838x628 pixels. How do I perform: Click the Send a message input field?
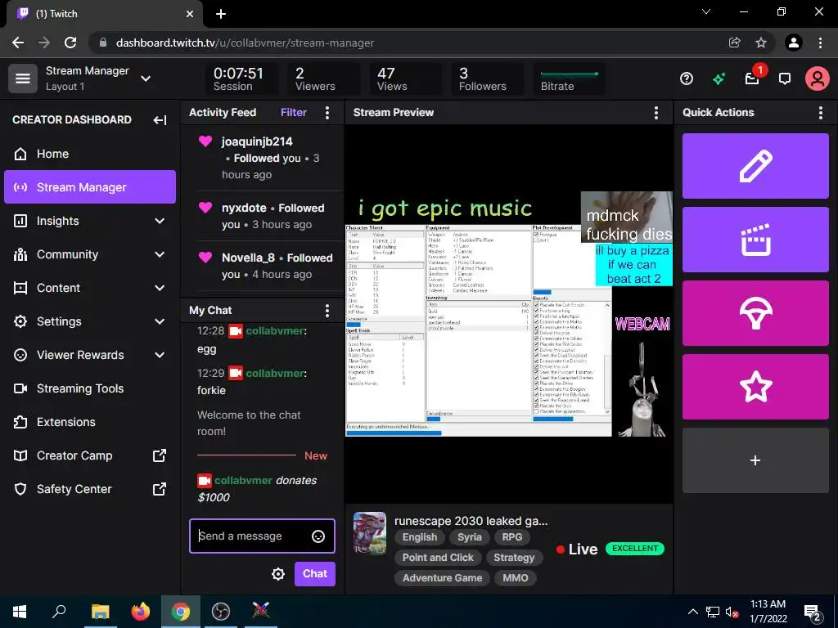[262, 536]
